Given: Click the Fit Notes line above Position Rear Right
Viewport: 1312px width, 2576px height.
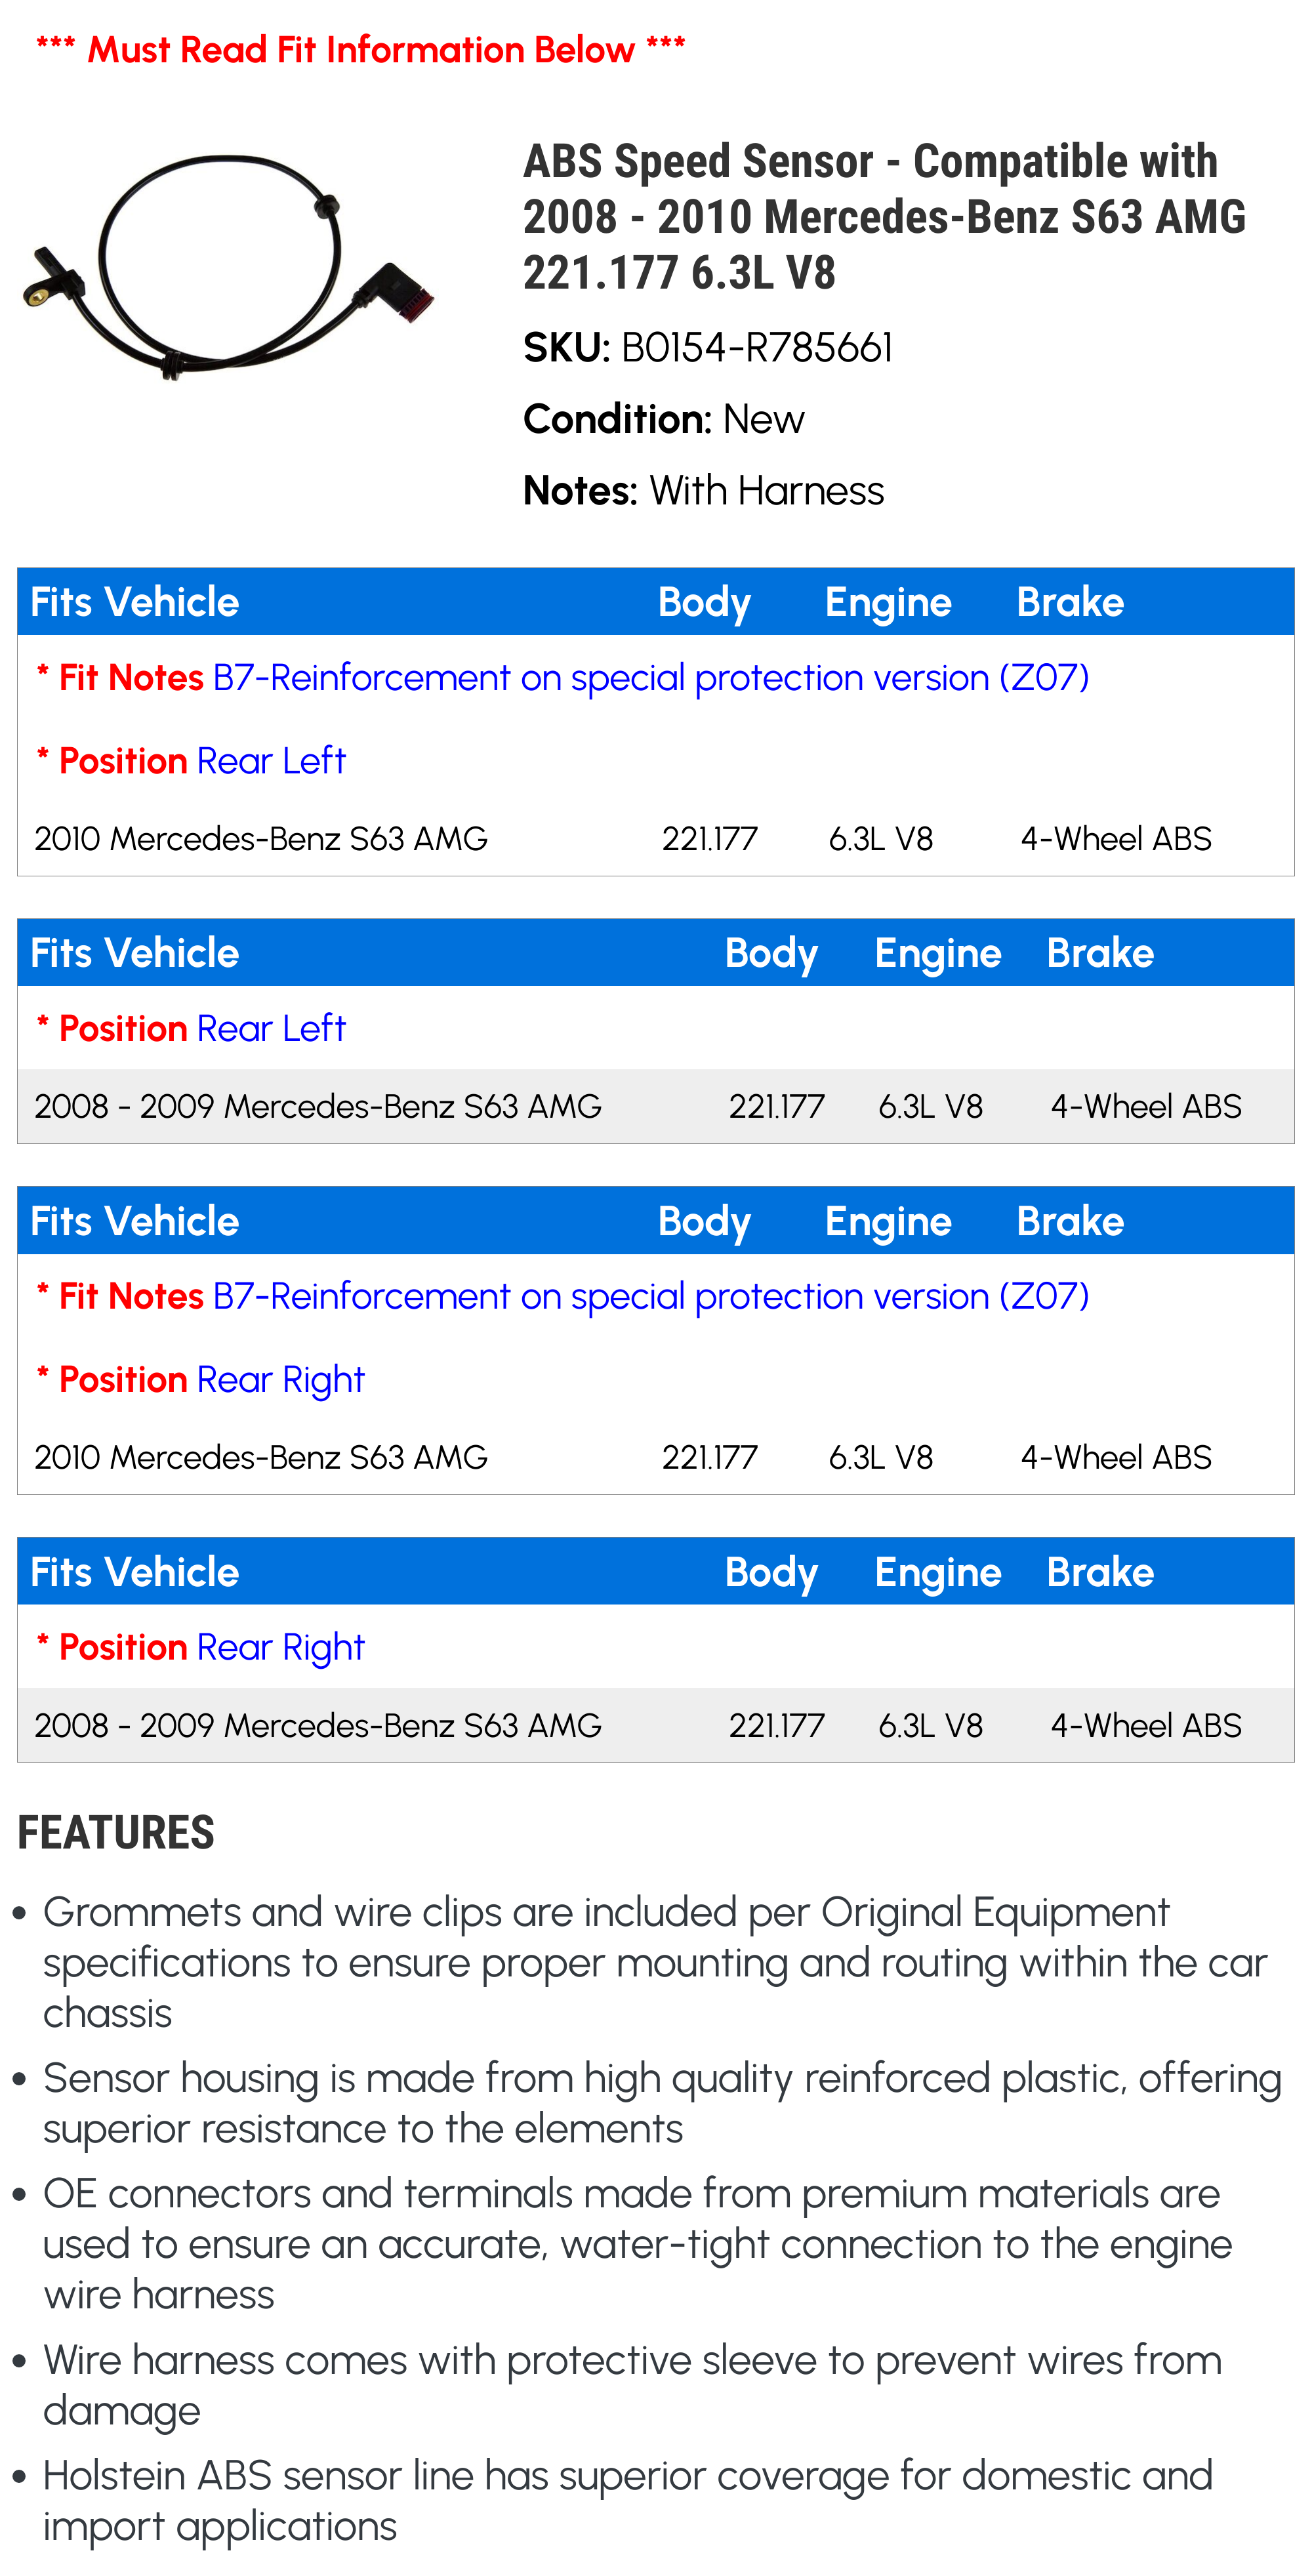Looking at the screenshot, I should tap(563, 1297).
